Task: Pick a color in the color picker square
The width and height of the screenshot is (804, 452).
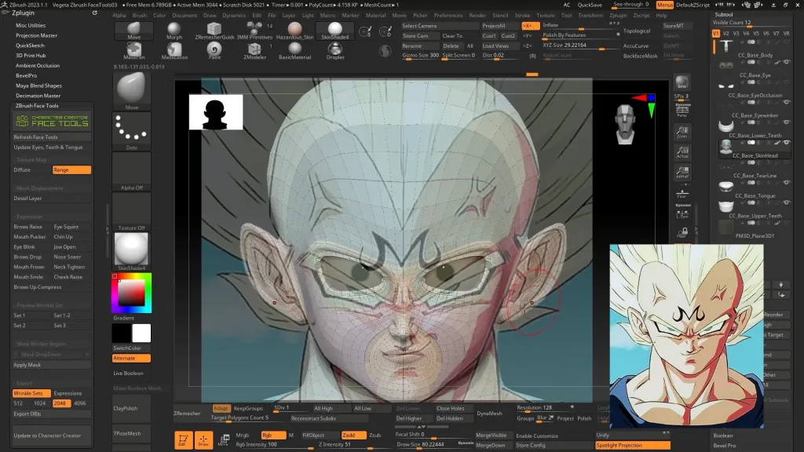Action: click(x=131, y=293)
